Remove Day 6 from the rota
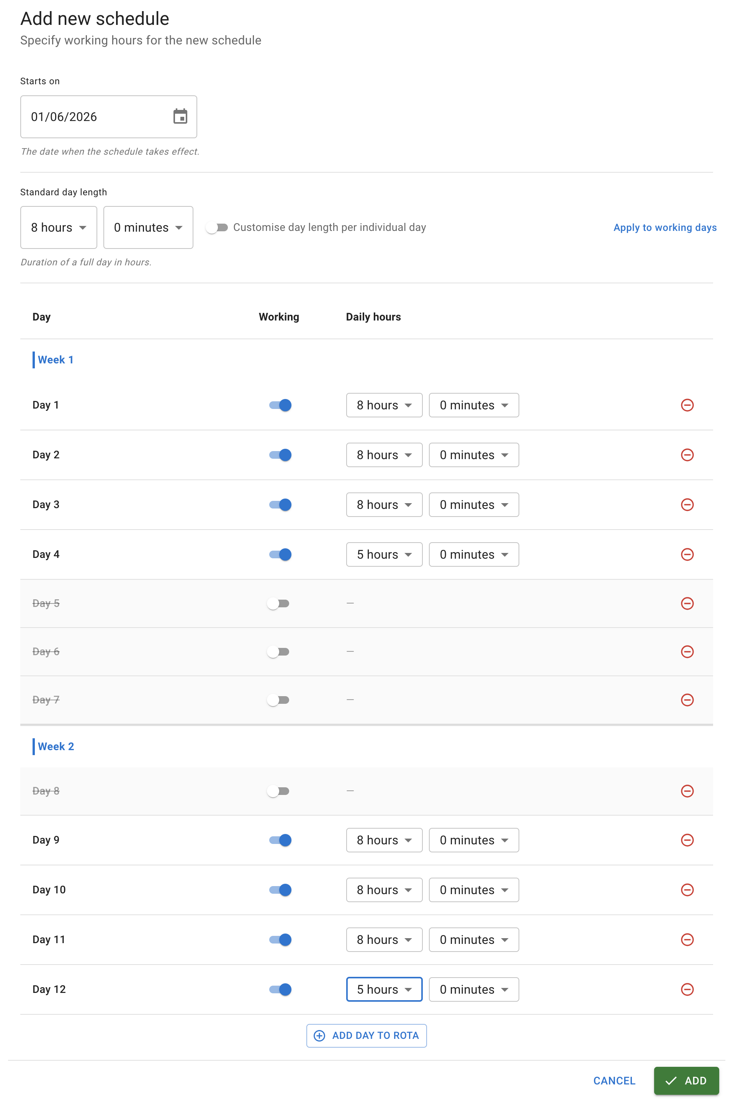 click(x=687, y=652)
